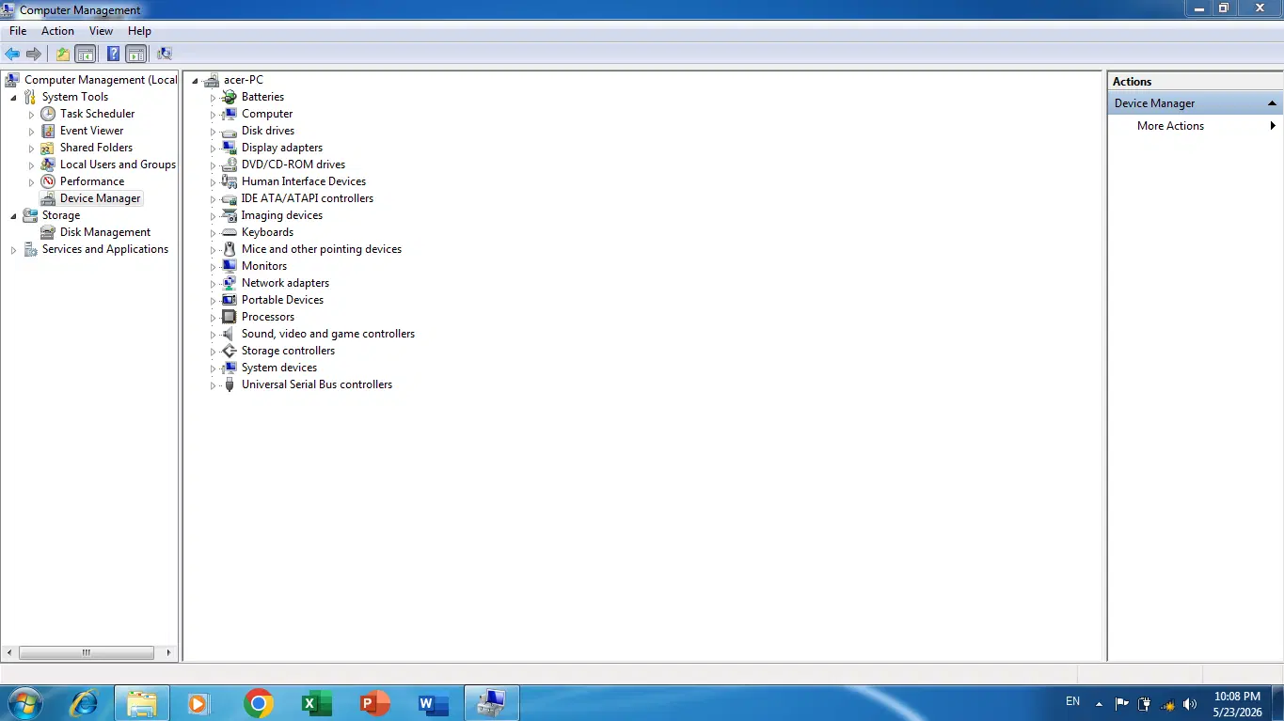Select the Batteries device category icon
This screenshot has height=721, width=1284.
coord(229,97)
